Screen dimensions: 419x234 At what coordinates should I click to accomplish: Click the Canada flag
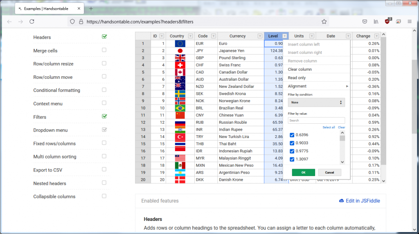coord(180,72)
